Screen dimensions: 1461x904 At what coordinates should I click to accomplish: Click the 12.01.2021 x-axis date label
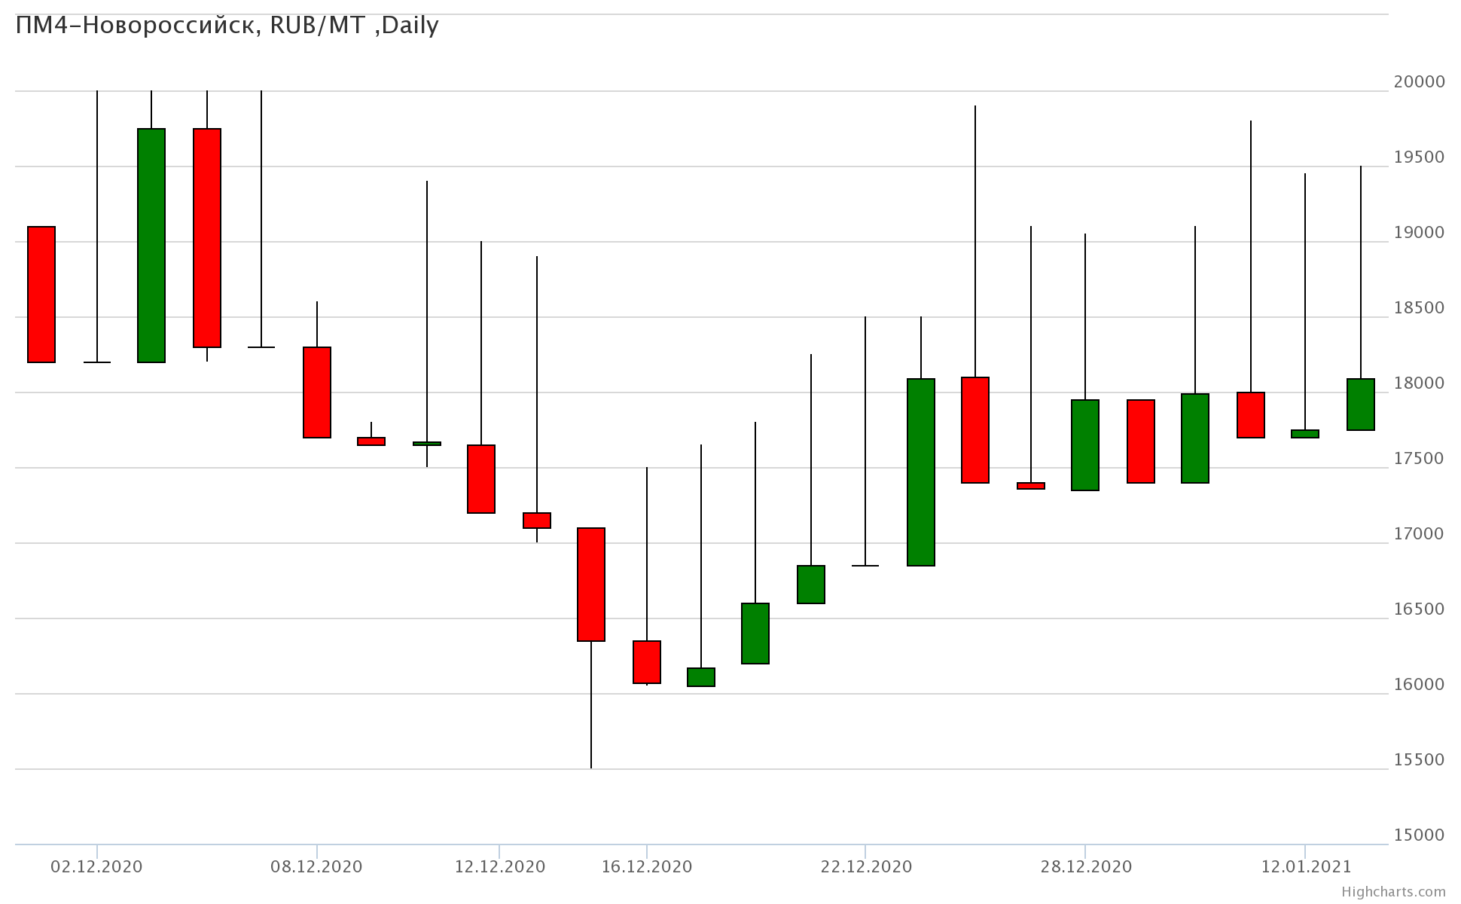pos(1307,866)
